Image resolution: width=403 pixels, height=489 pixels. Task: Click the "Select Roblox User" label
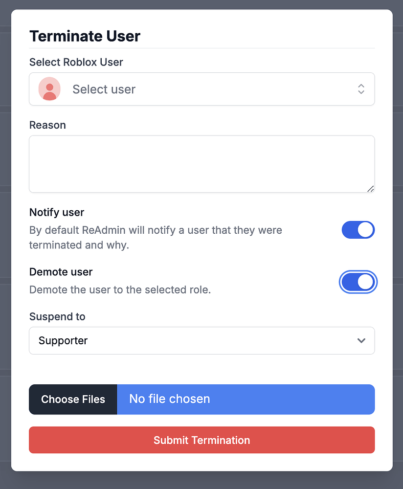pyautogui.click(x=76, y=62)
